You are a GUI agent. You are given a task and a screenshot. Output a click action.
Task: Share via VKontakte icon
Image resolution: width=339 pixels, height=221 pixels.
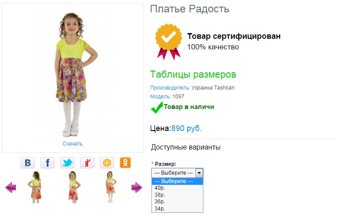(x=28, y=163)
